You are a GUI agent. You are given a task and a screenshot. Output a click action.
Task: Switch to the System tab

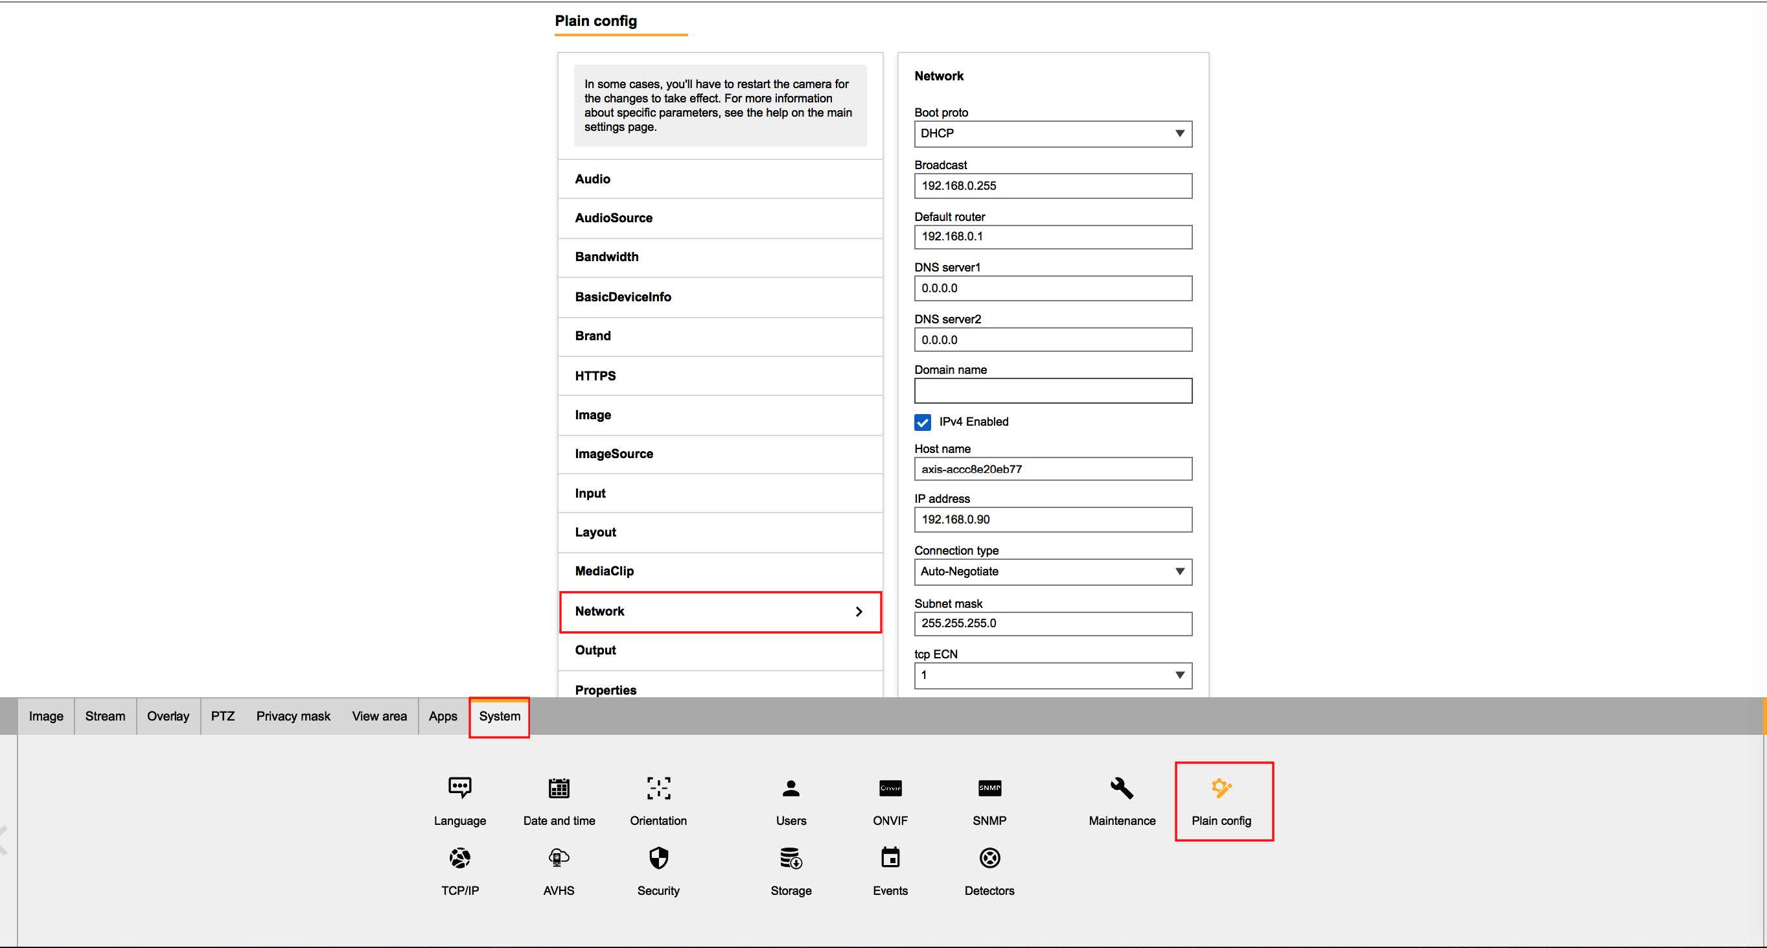500,716
